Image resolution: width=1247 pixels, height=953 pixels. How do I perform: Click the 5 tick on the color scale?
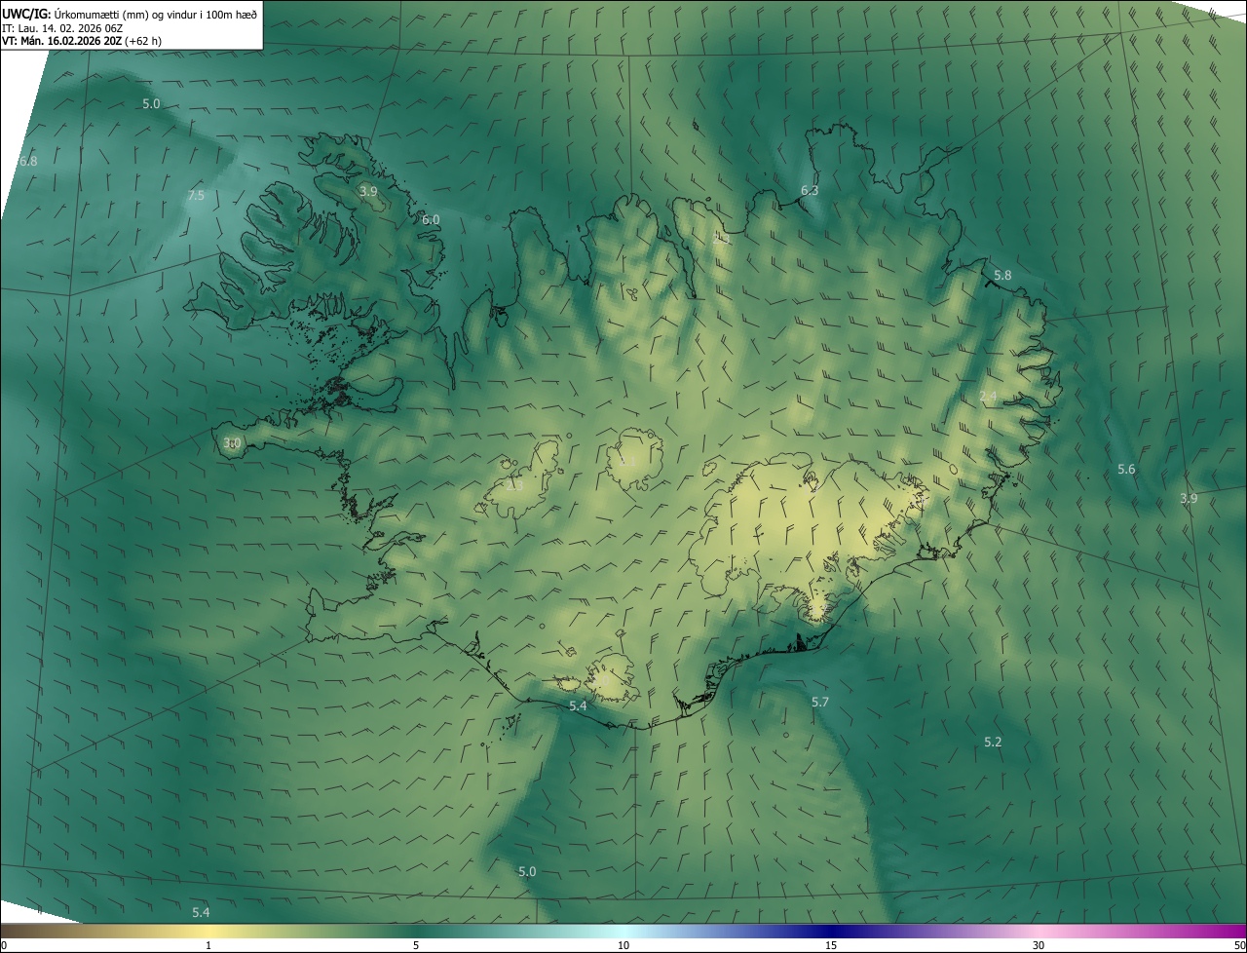click(x=416, y=946)
